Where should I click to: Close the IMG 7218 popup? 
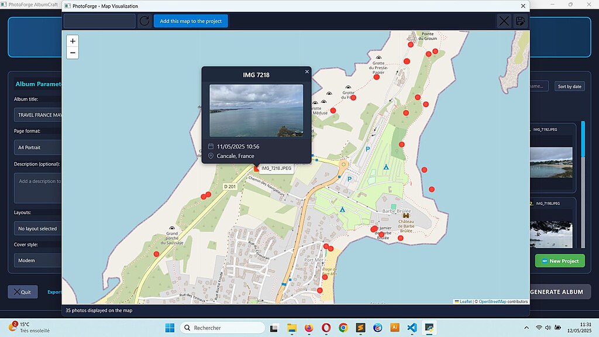[307, 71]
